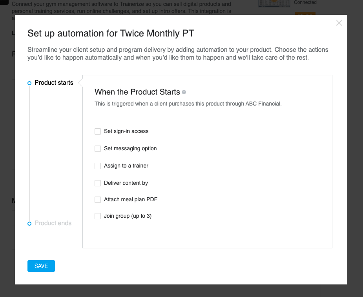Enable the Deliver content by checkbox

[98, 183]
